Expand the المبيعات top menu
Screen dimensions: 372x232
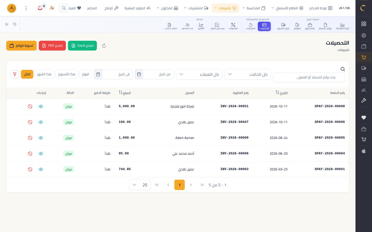[225, 8]
